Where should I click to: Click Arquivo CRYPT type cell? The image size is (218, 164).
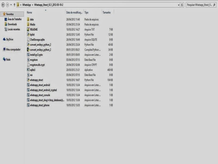(91, 65)
